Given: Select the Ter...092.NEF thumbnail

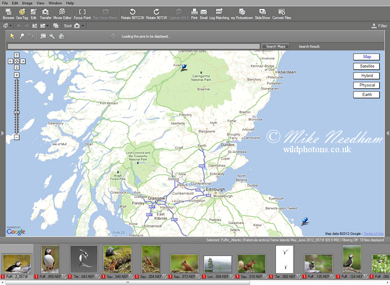Looking at the screenshot, I should [285, 259].
